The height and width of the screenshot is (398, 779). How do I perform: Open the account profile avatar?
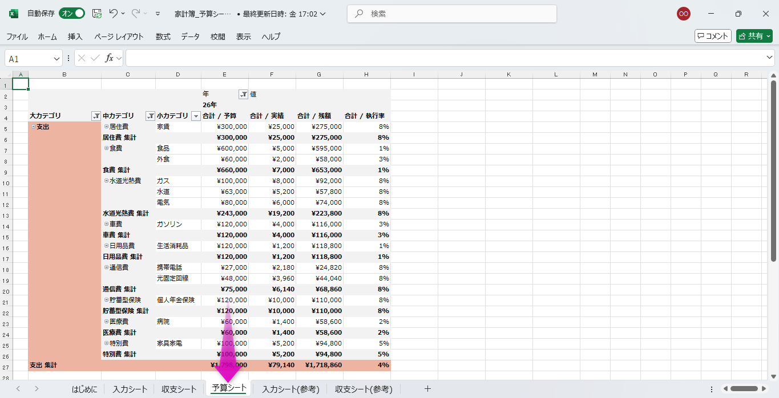683,14
